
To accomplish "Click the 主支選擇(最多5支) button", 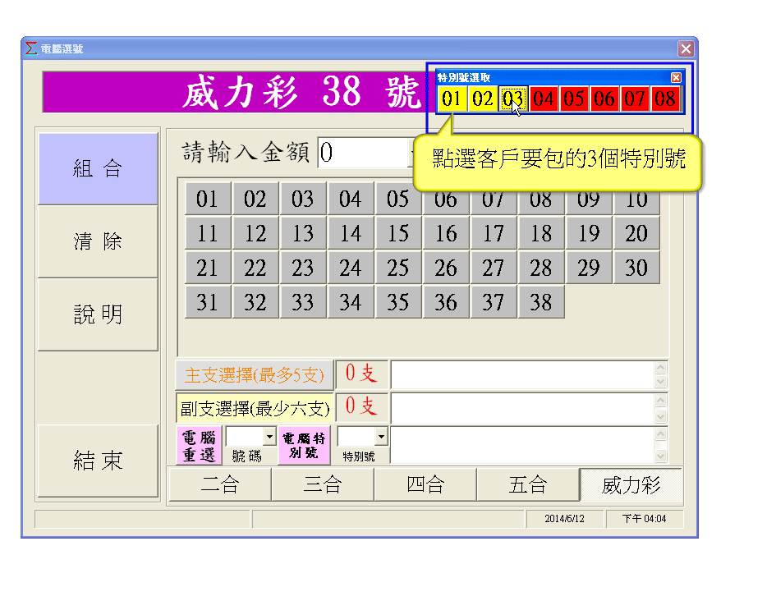I will point(255,375).
